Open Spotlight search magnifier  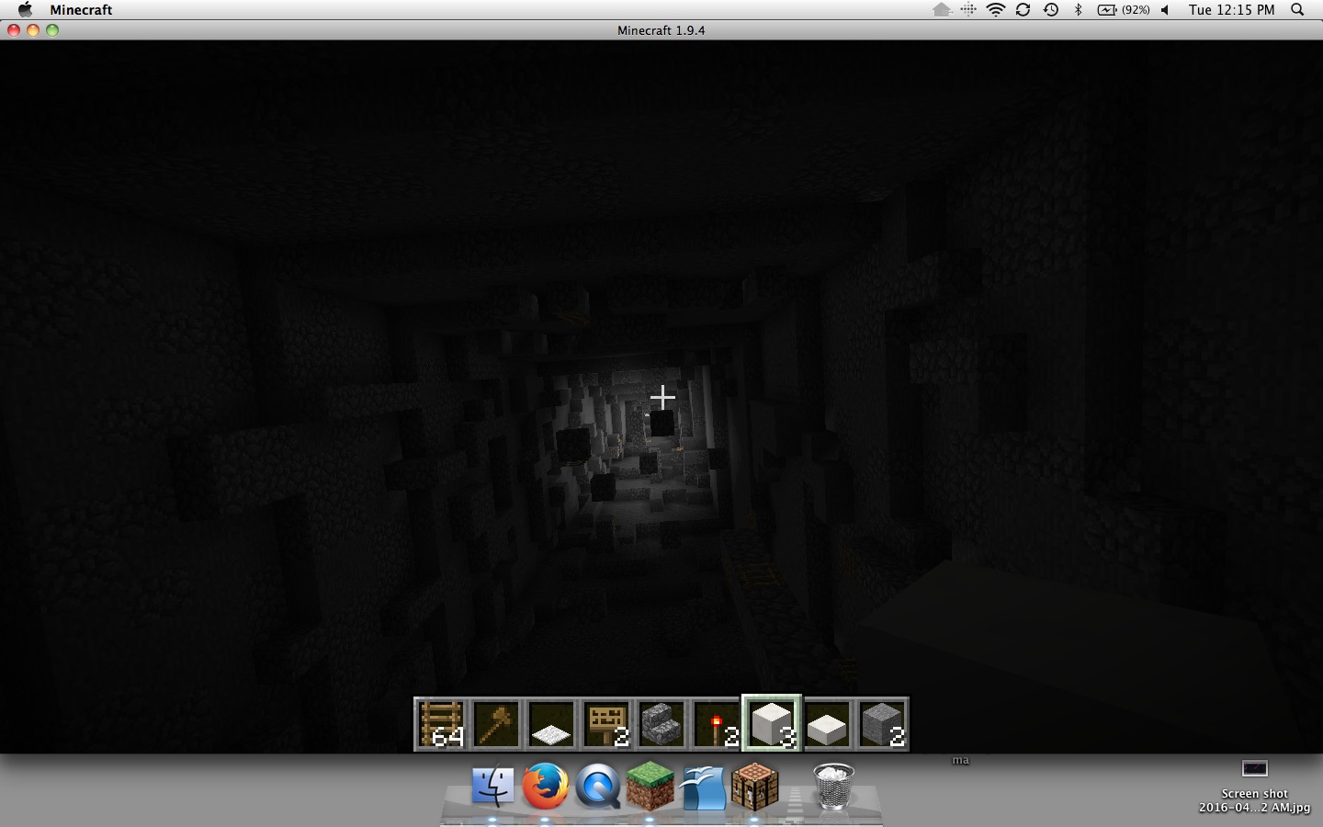(1297, 9)
